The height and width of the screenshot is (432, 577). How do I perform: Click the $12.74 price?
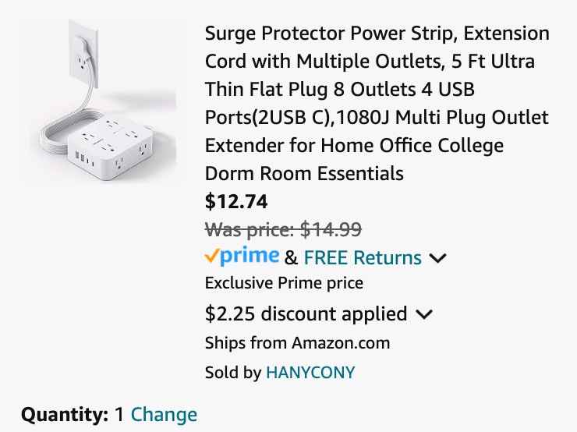[x=236, y=201]
